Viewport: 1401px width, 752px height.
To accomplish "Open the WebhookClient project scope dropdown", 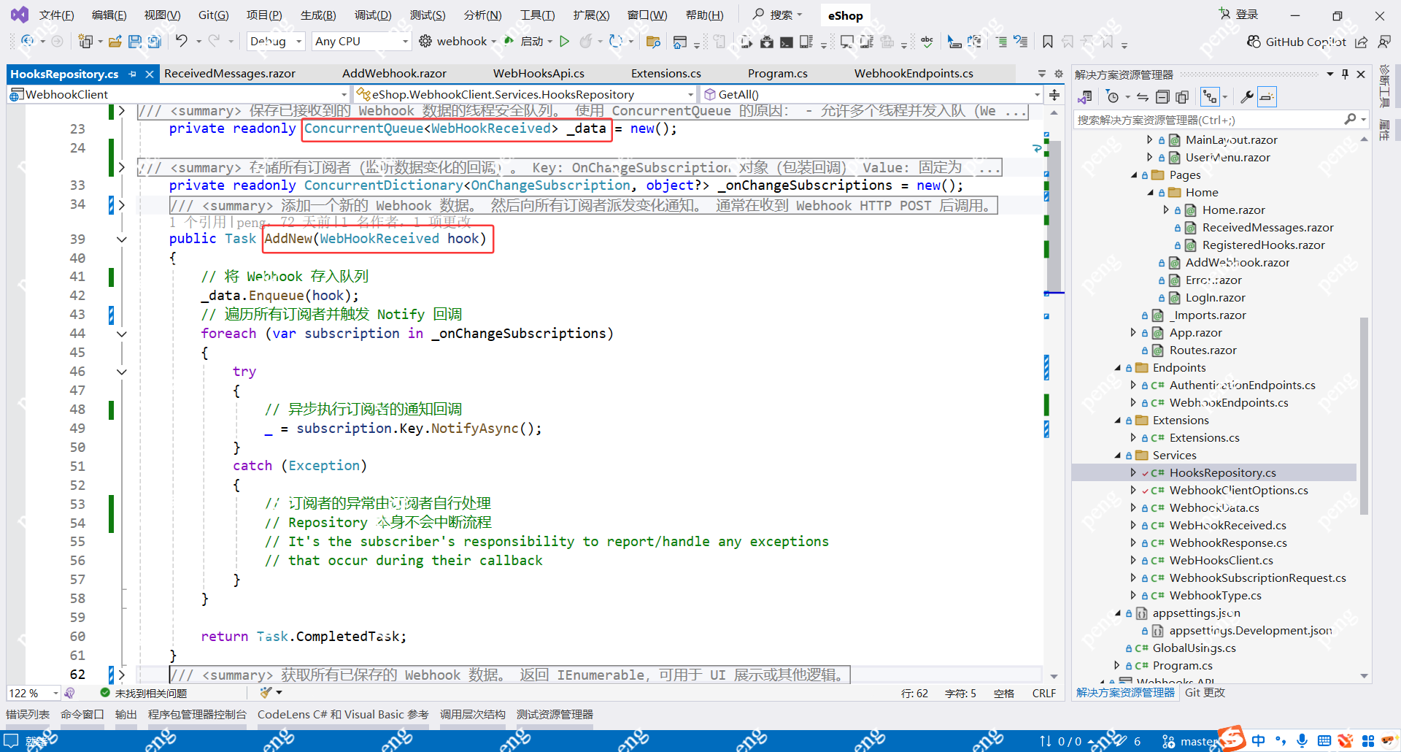I will click(x=178, y=94).
